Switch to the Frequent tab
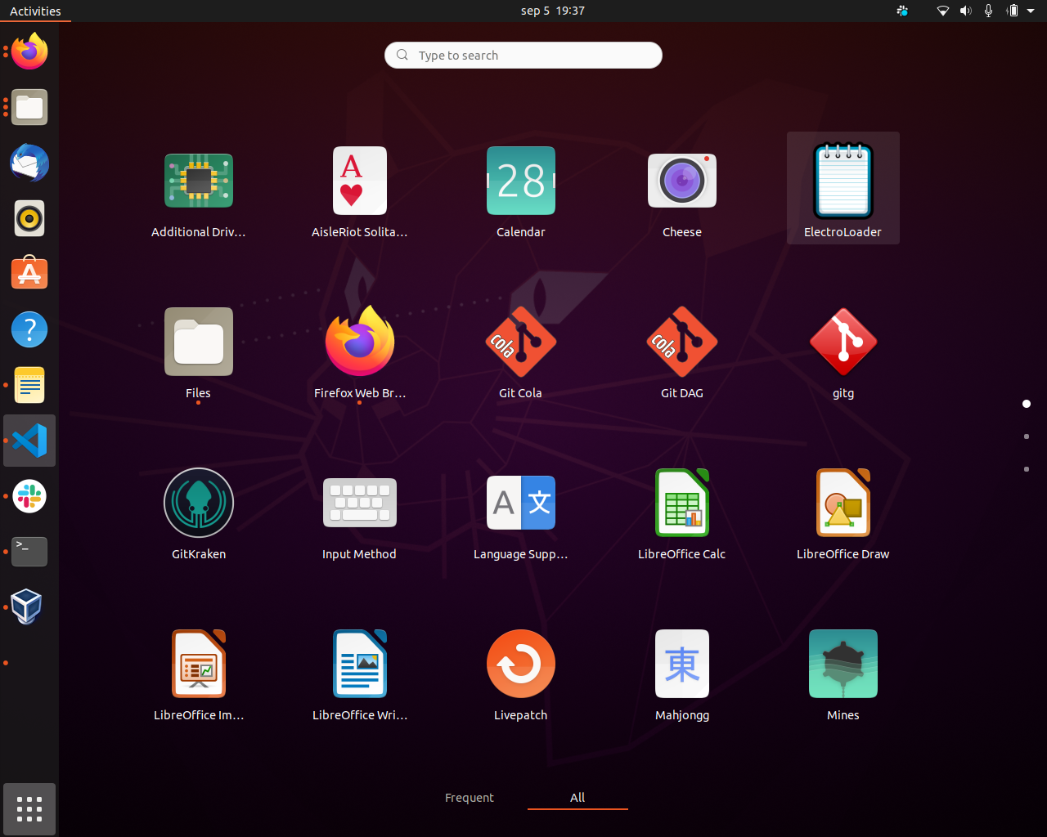Image resolution: width=1047 pixels, height=837 pixels. click(470, 798)
